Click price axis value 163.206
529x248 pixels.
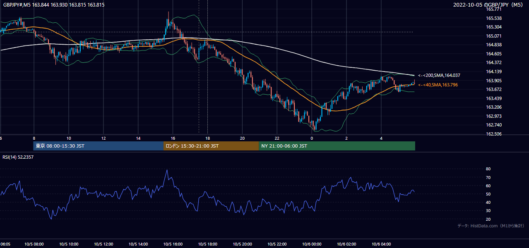[493, 107]
